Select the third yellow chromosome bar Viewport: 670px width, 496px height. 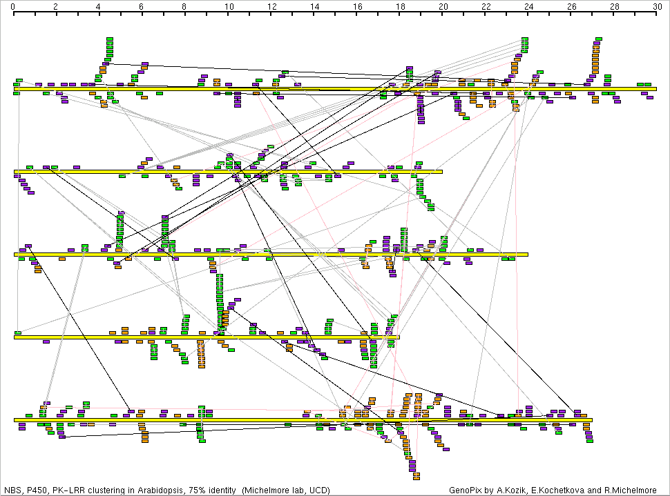(271, 255)
